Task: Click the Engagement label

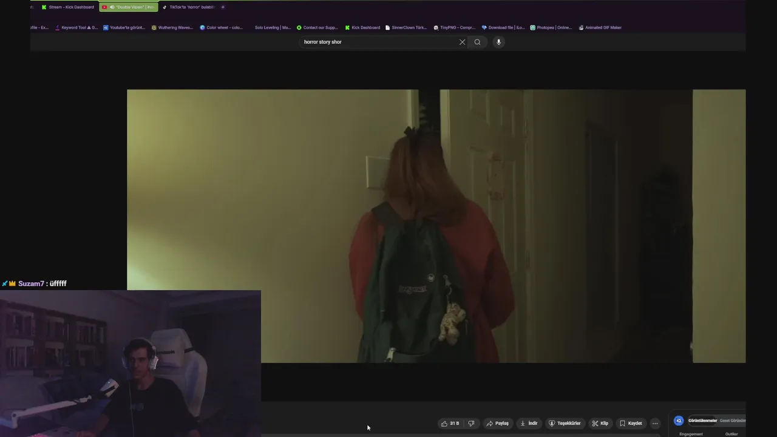Action: (691, 434)
